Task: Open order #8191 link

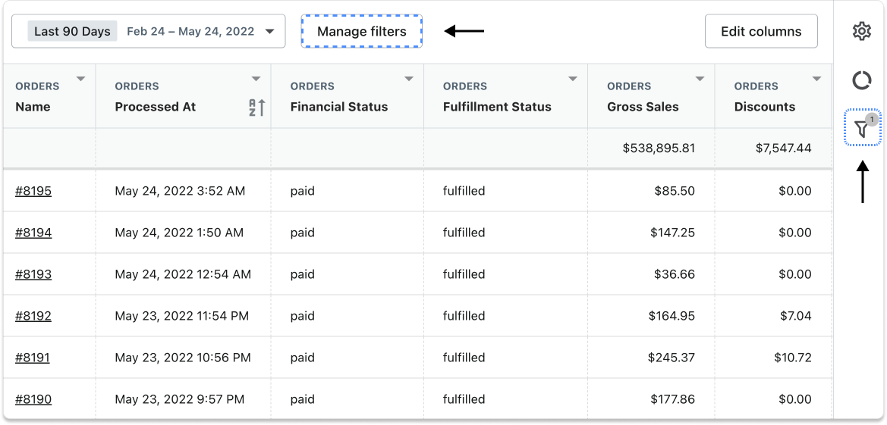Action: tap(33, 358)
